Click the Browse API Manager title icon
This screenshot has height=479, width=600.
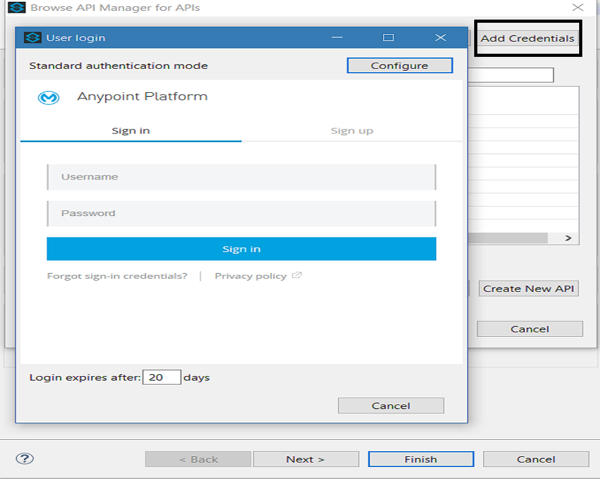point(16,8)
